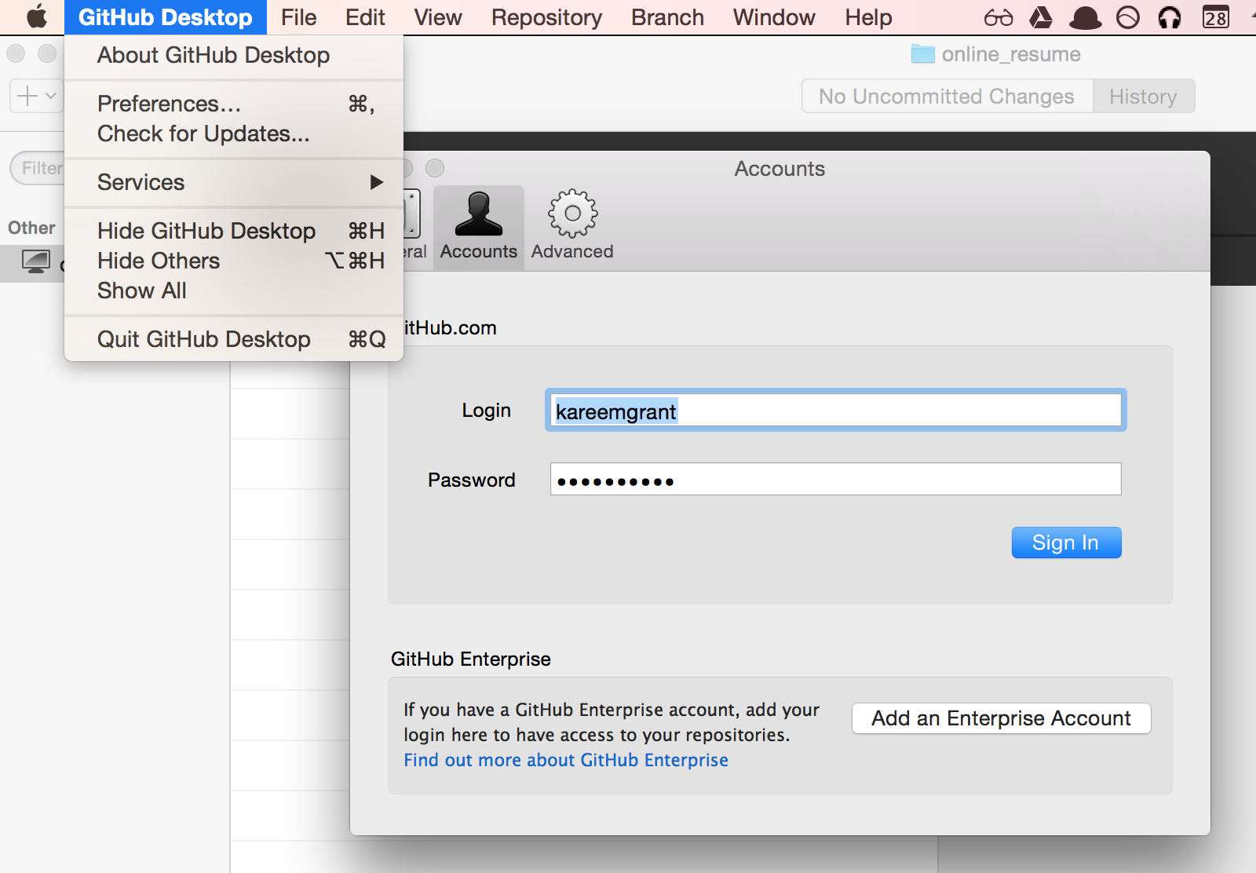The image size is (1256, 873).
Task: Choose Check for Updates… menu item
Action: coord(234,133)
